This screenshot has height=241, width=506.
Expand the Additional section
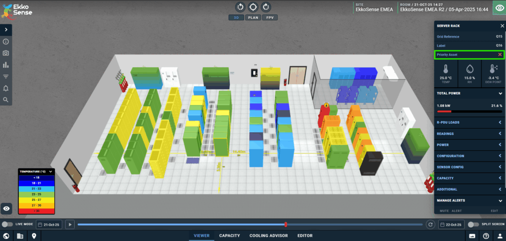pos(469,190)
